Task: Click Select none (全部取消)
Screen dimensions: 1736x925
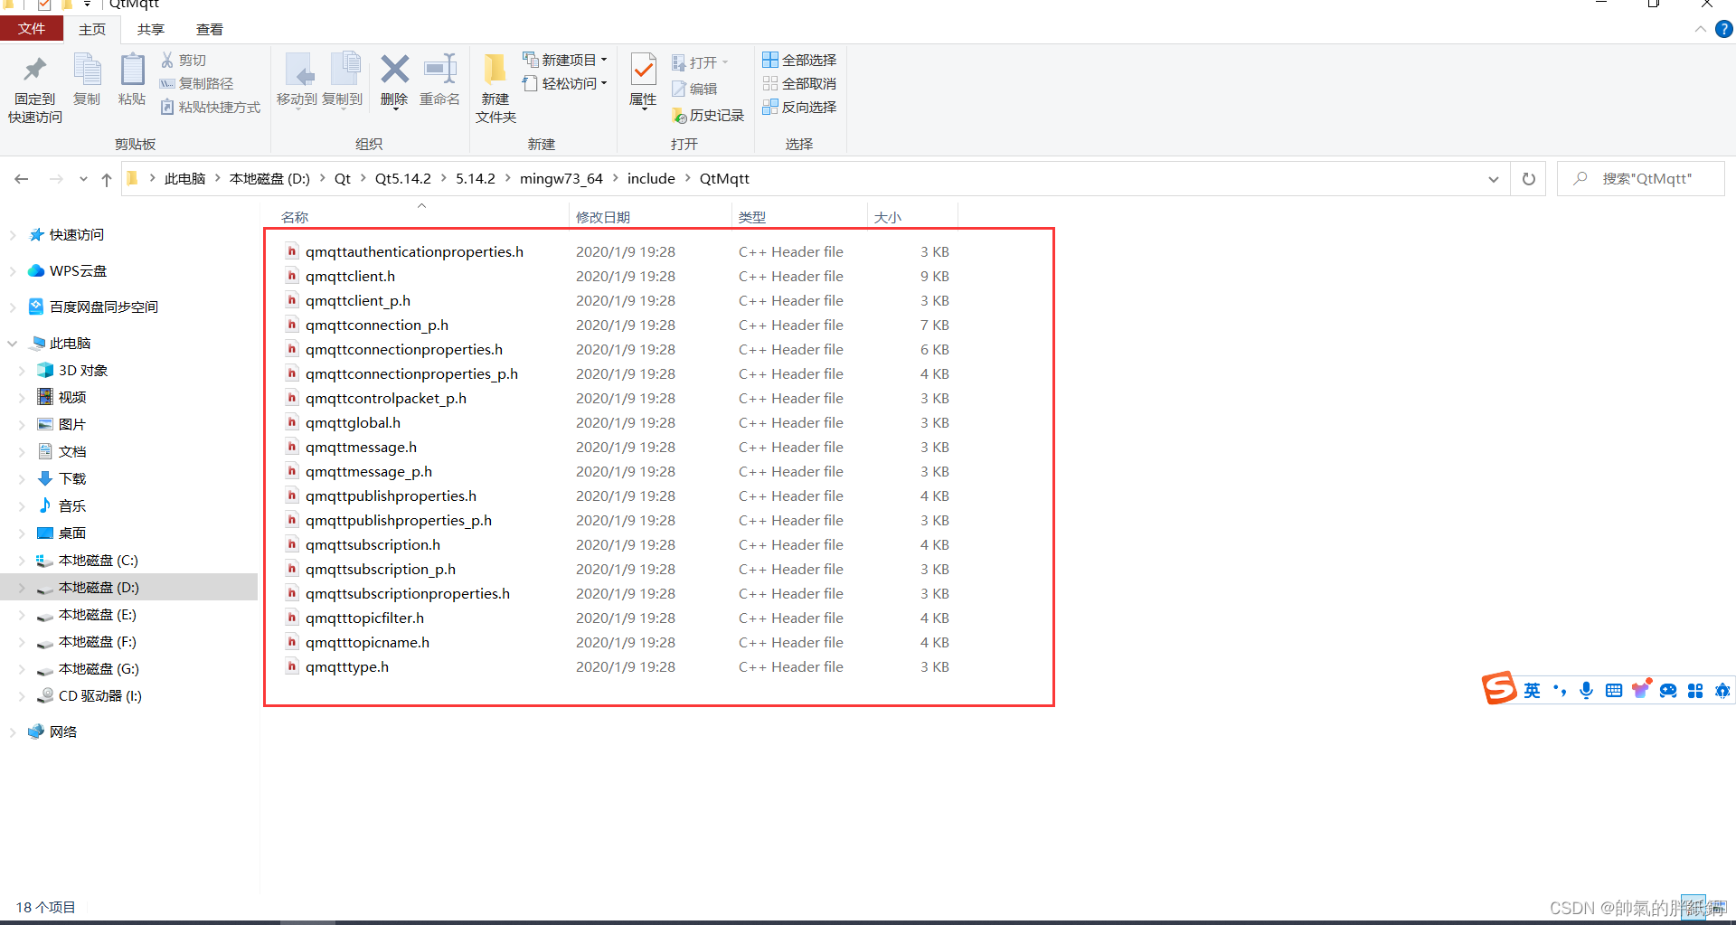Action: [x=799, y=83]
